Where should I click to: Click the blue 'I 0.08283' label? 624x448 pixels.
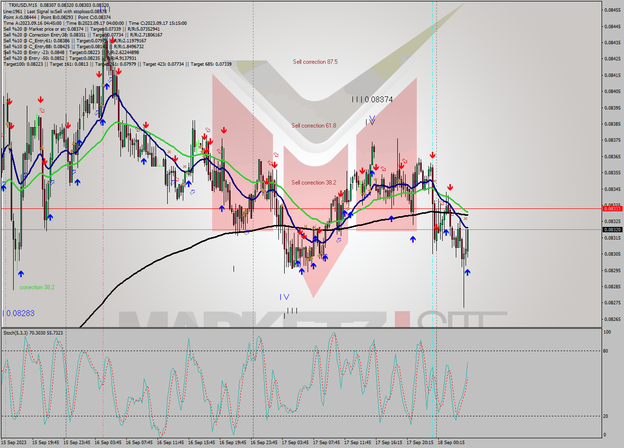(x=19, y=313)
